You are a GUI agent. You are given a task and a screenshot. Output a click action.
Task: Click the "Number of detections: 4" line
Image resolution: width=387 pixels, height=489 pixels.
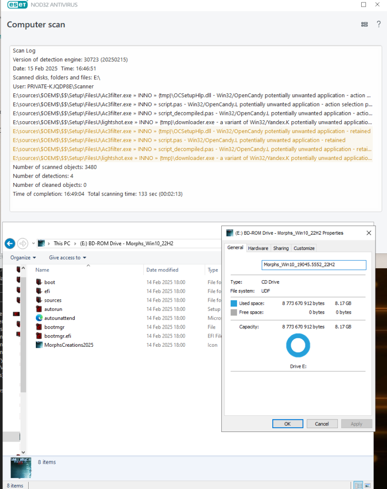[x=43, y=176]
